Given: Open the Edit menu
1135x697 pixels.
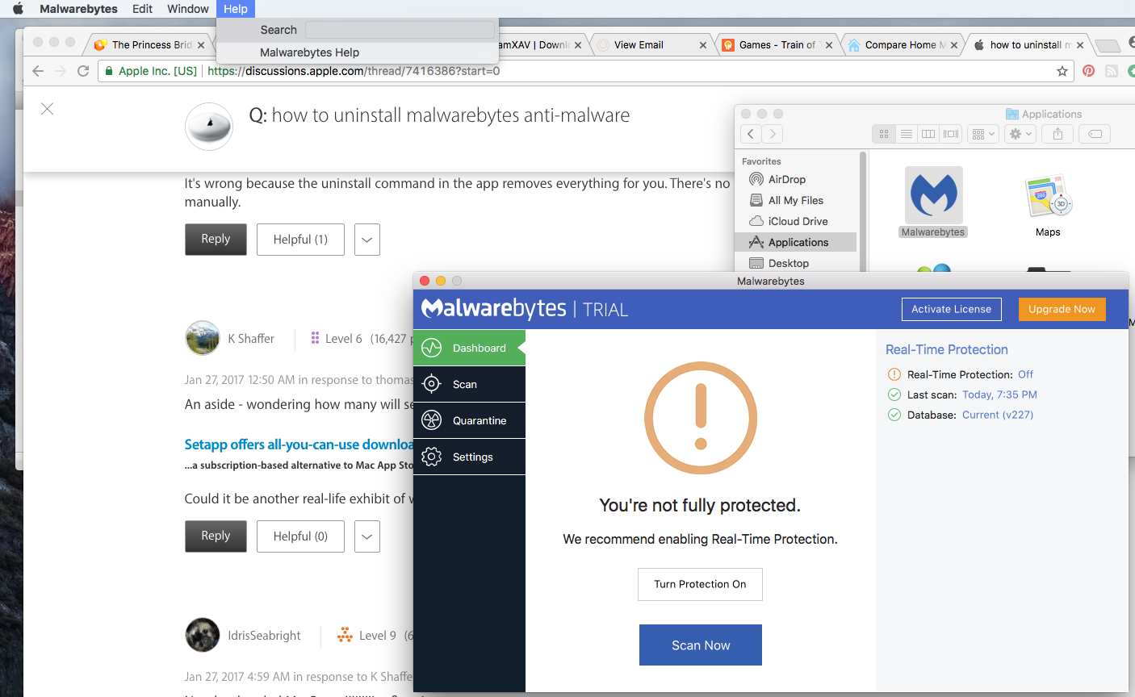Looking at the screenshot, I should pos(143,9).
